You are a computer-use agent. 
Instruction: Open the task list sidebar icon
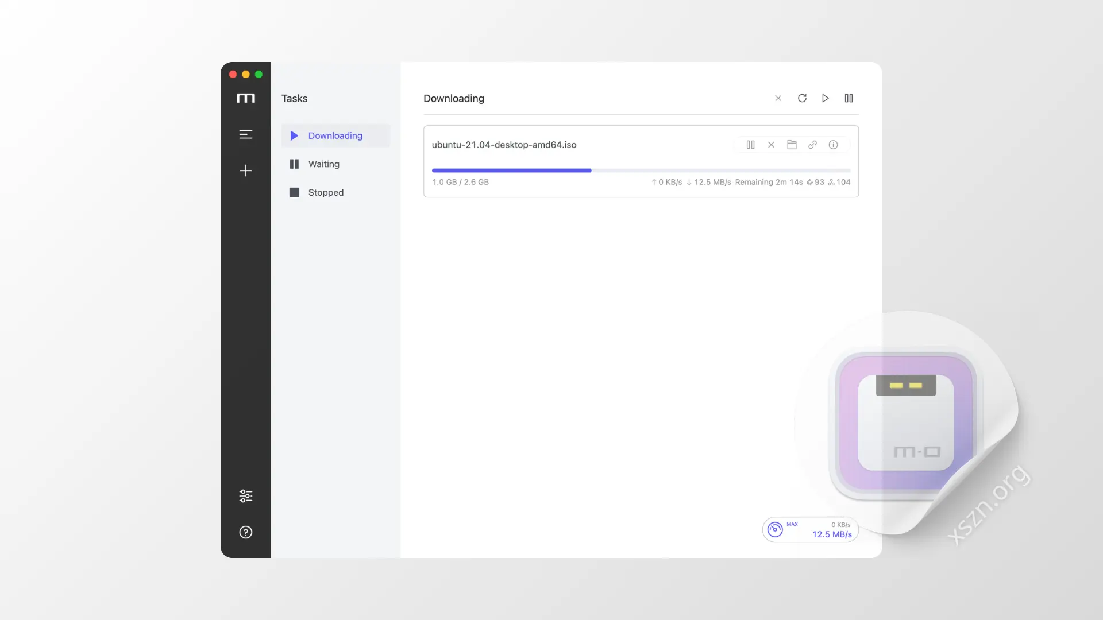245,134
